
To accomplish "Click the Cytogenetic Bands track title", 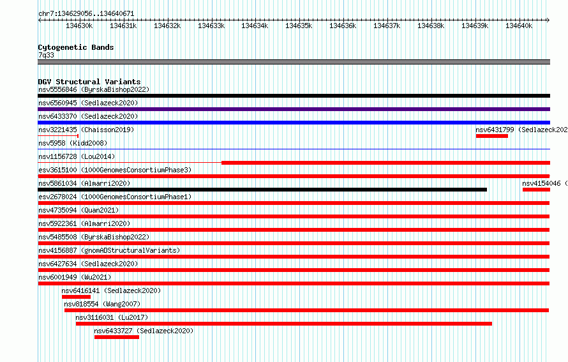I will (x=76, y=47).
